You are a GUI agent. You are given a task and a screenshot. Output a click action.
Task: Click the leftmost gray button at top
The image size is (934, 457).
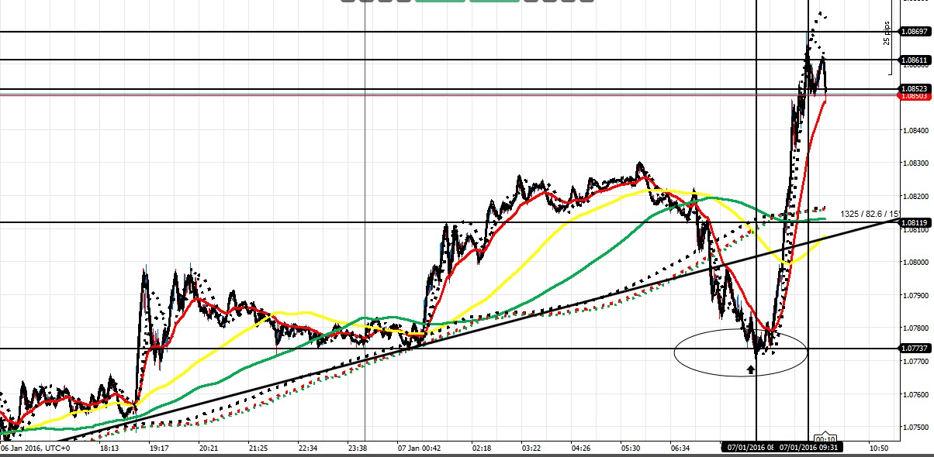point(348,1)
